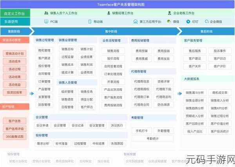The image size is (235, 167).
Task: Open the 商机管理 module box
Action: pos(44,51)
